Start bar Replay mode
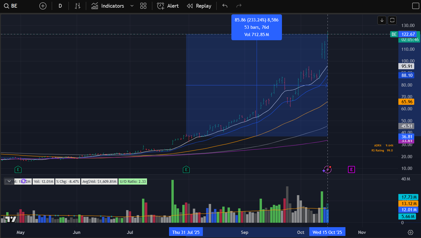This screenshot has height=238, width=421. pyautogui.click(x=199, y=6)
